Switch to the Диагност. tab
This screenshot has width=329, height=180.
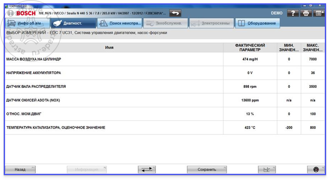[x=73, y=23]
